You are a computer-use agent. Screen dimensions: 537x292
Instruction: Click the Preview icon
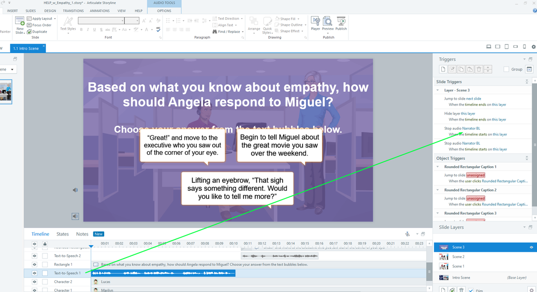[328, 22]
